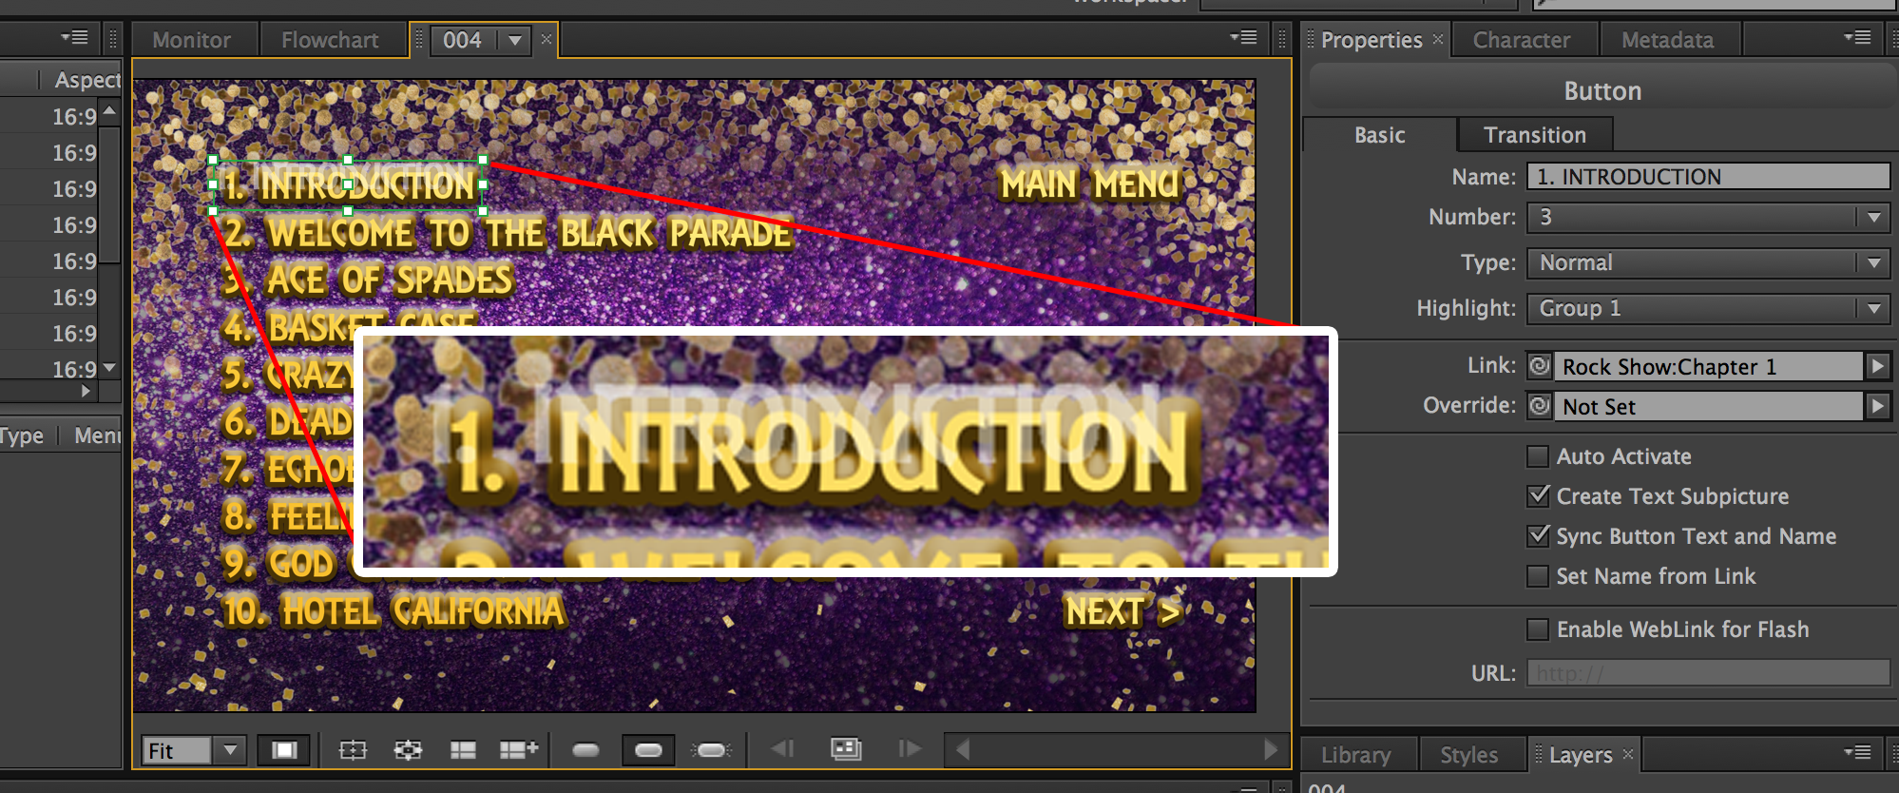Viewport: 1899px width, 793px height.
Task: Close the Layers panel tab
Action: [x=1628, y=754]
